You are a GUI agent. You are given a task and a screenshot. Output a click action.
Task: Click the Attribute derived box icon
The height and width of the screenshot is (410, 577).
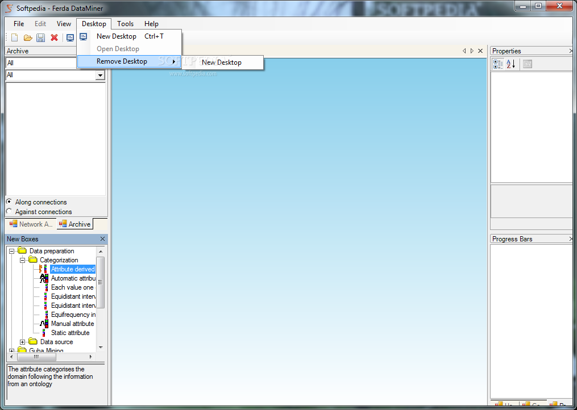pos(43,269)
